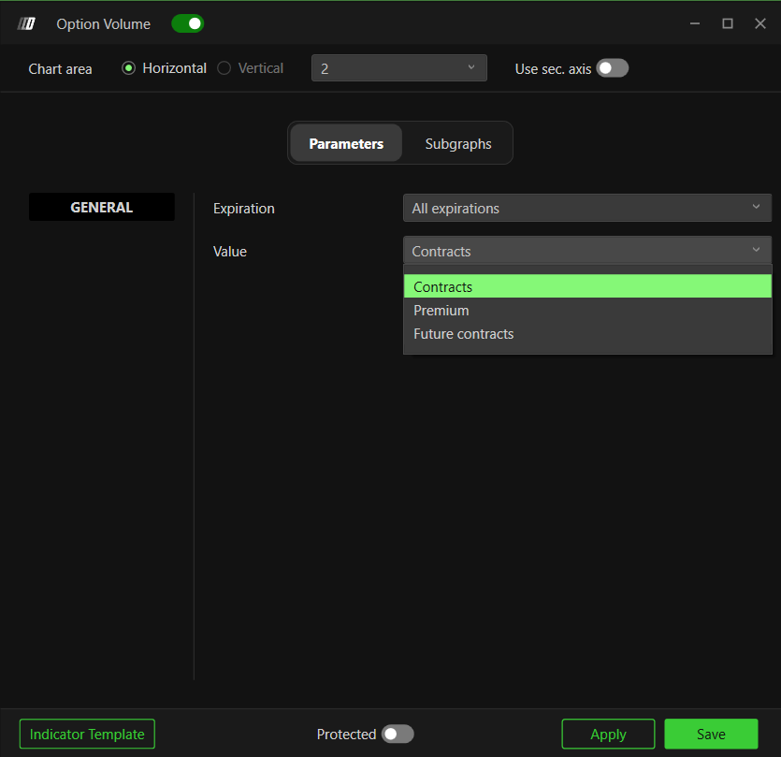Toggle the Option Volume indicator off

pos(188,23)
